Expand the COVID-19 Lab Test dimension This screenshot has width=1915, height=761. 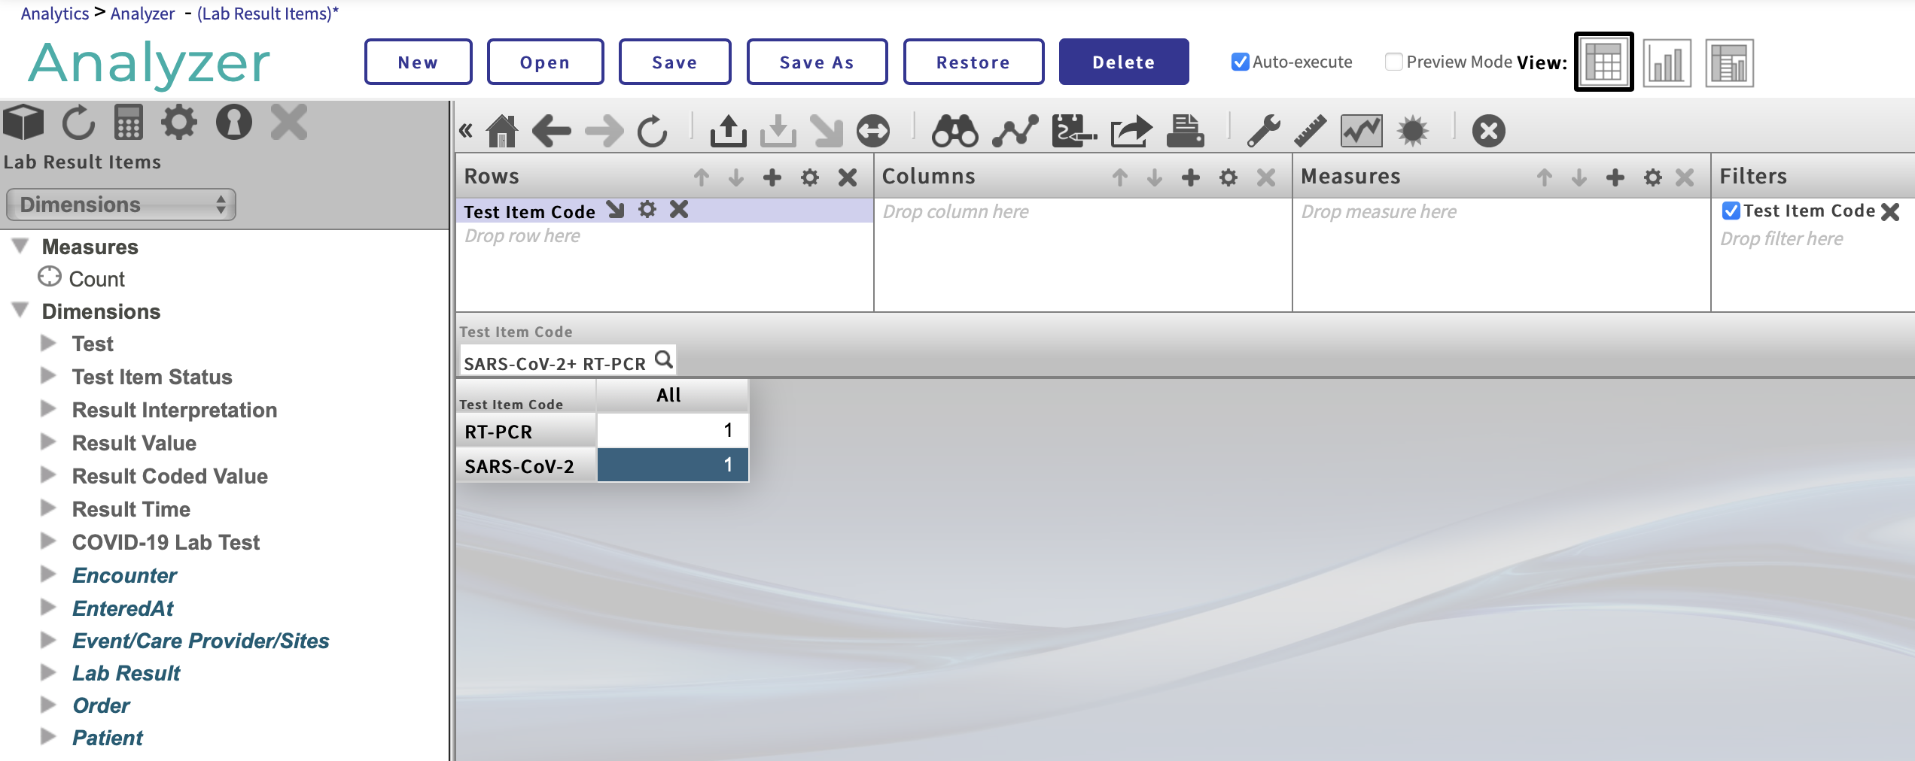coord(48,541)
